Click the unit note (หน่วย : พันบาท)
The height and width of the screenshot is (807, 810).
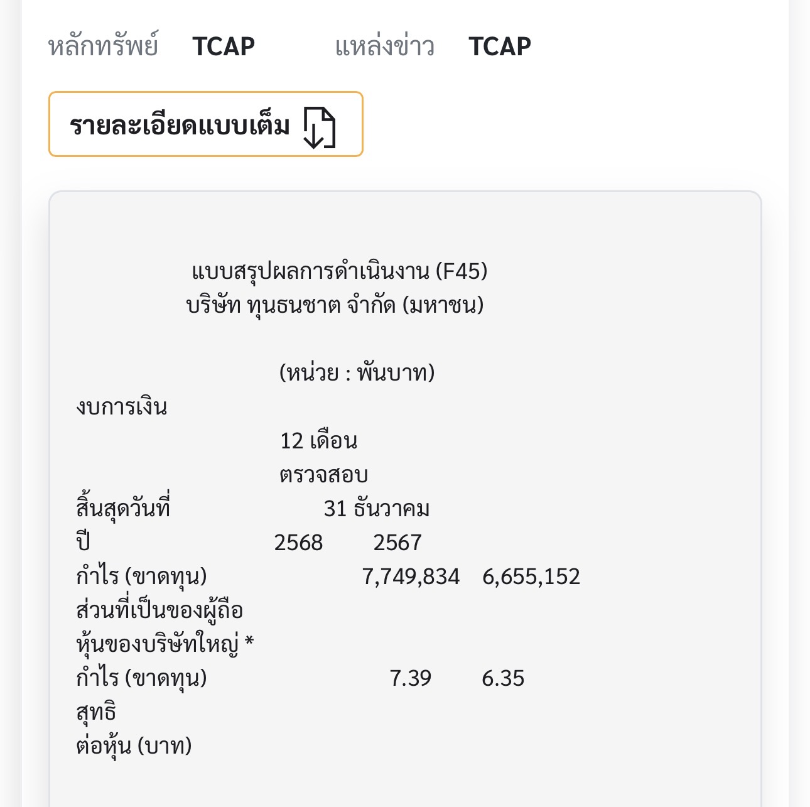pyautogui.click(x=357, y=373)
